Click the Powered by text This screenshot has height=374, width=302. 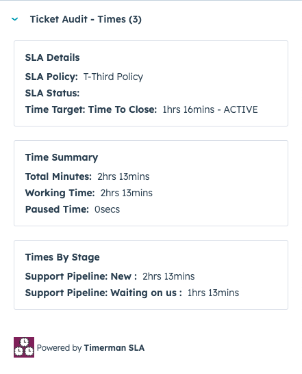pos(60,348)
